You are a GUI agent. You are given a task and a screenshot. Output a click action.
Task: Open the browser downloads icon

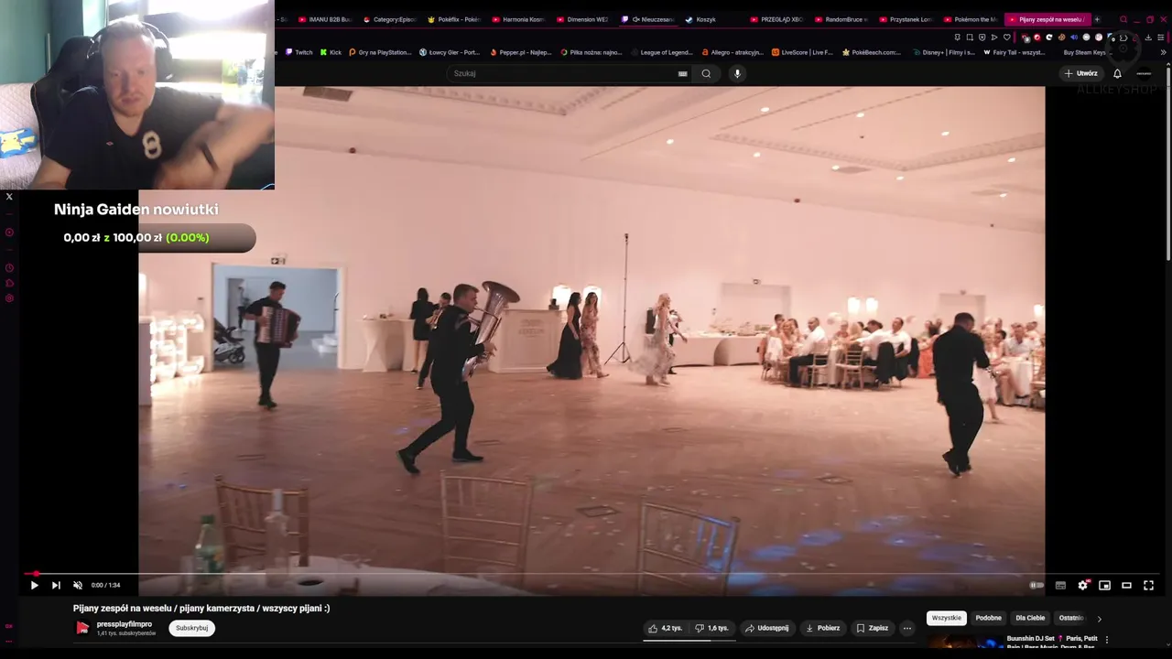click(1148, 38)
